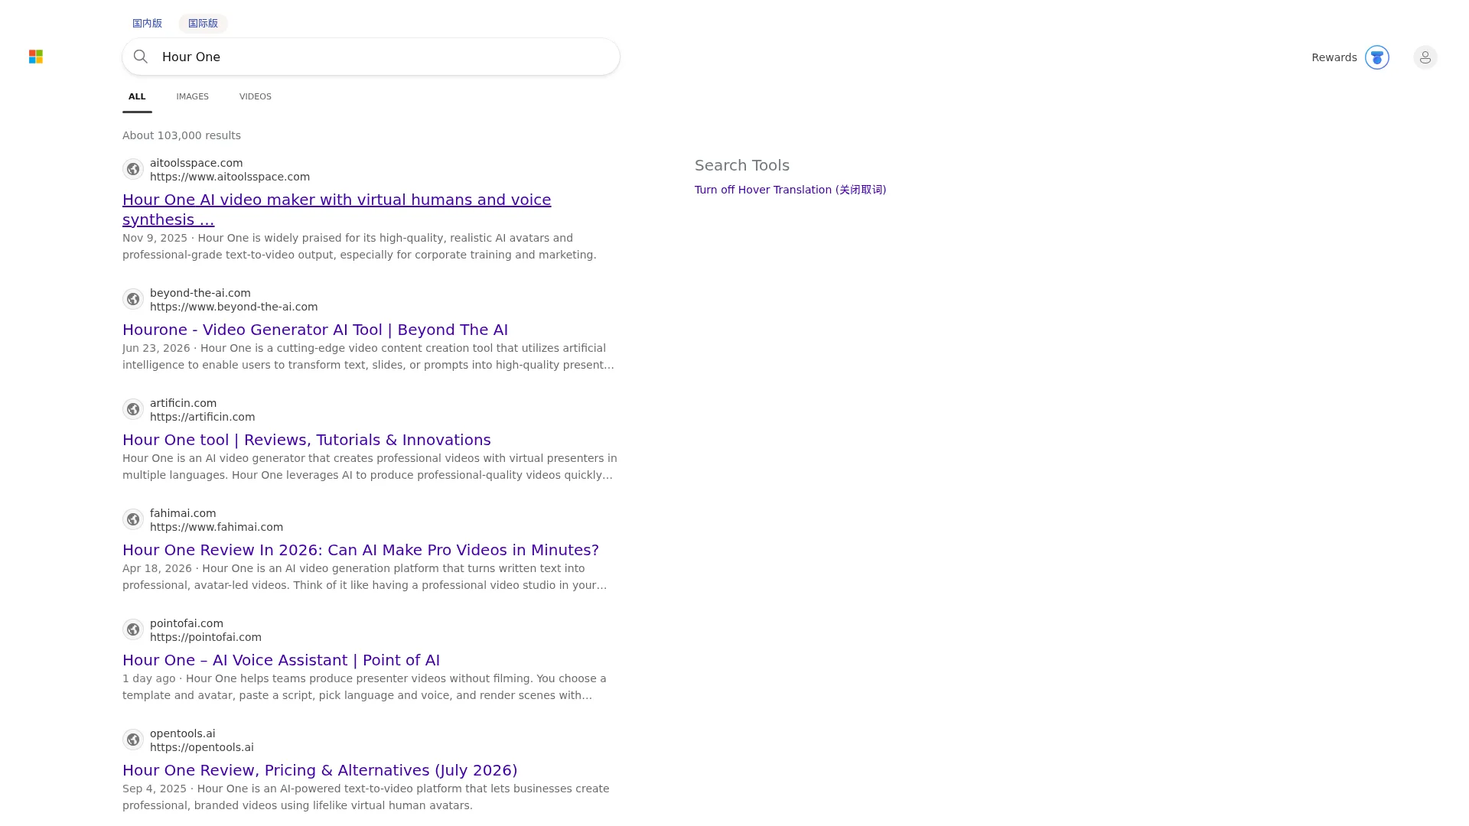Image resolution: width=1469 pixels, height=826 pixels.
Task: Open the account profile icon
Action: pos(1425,57)
